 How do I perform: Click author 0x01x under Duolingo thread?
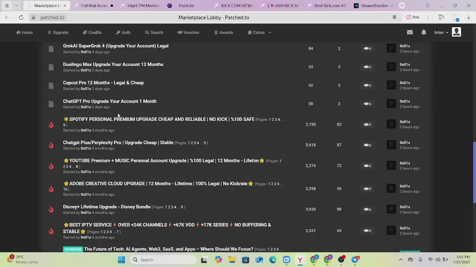[x=86, y=70]
